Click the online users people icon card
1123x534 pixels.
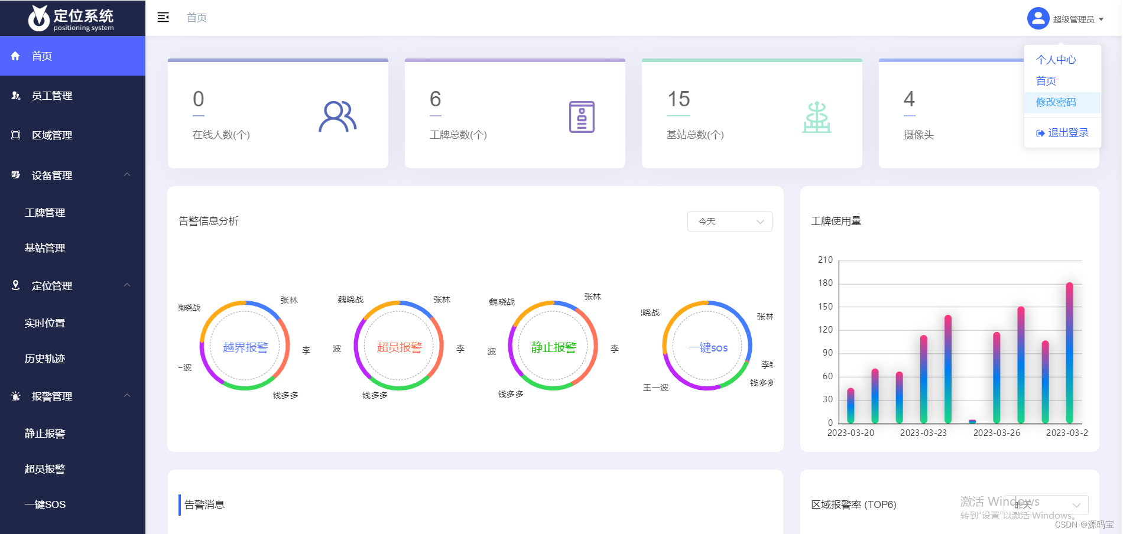[x=337, y=116]
